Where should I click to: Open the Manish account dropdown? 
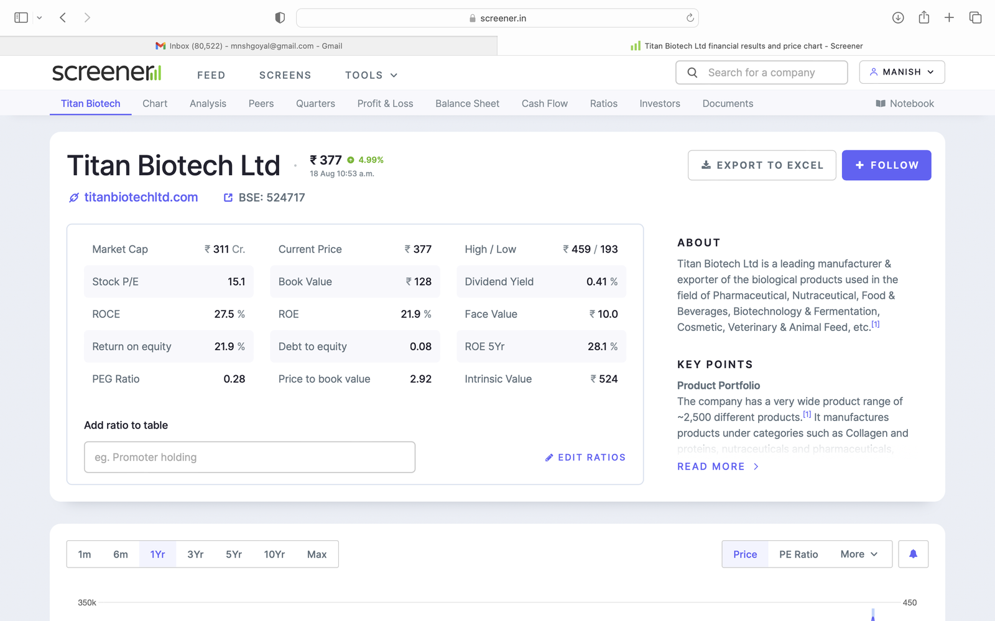pyautogui.click(x=902, y=72)
